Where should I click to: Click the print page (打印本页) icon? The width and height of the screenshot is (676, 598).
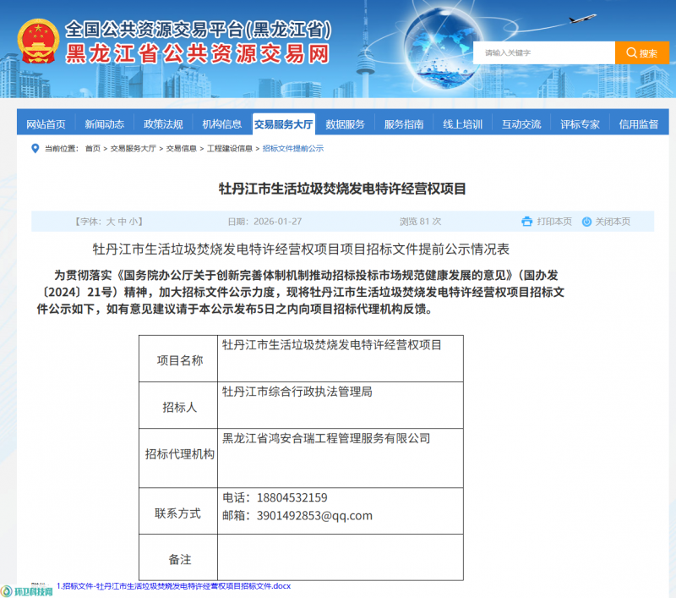527,222
